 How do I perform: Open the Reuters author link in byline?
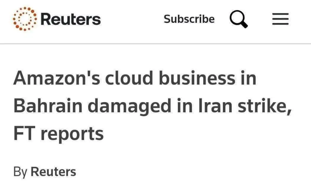coord(53,172)
